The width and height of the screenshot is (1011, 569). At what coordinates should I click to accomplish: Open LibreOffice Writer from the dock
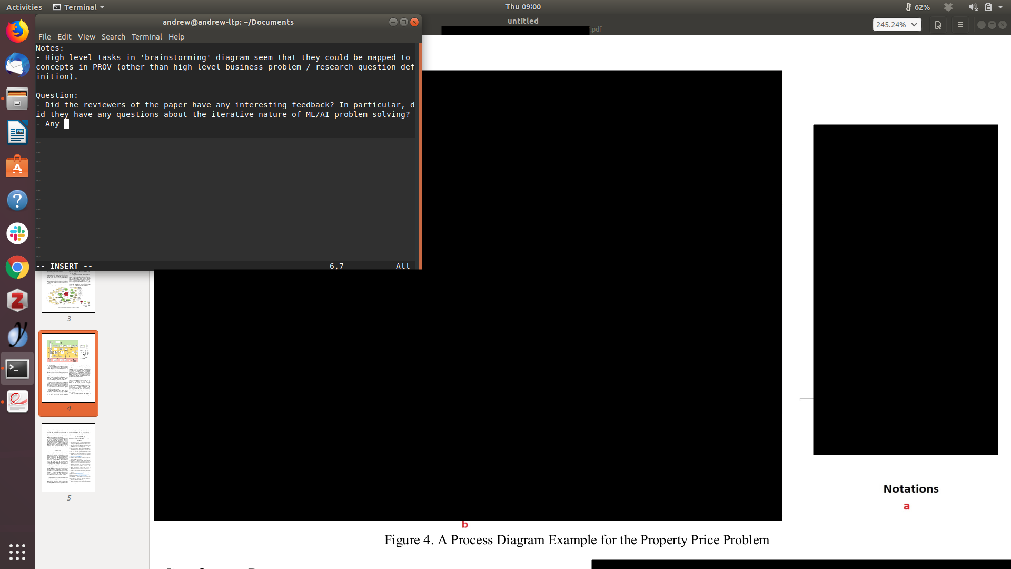click(x=17, y=133)
